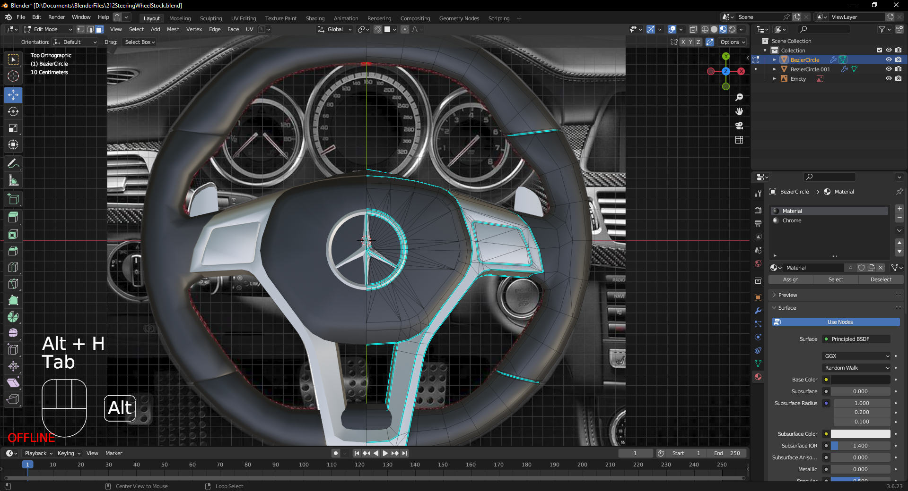Image resolution: width=908 pixels, height=491 pixels.
Task: Select the Spin tool
Action: 13,317
